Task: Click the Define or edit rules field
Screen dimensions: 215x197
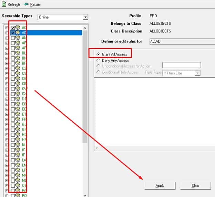Action: click(x=182, y=41)
